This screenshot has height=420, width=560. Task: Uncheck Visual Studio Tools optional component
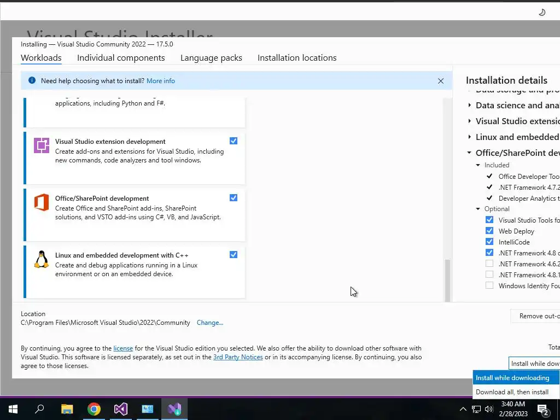[489, 220]
